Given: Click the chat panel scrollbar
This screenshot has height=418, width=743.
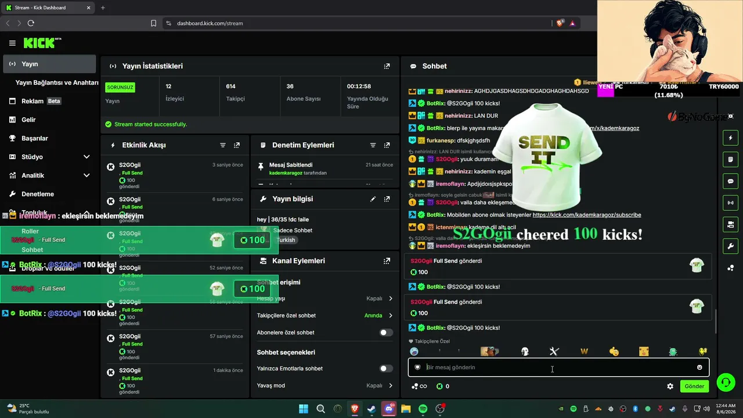Looking at the screenshot, I should click(x=715, y=321).
